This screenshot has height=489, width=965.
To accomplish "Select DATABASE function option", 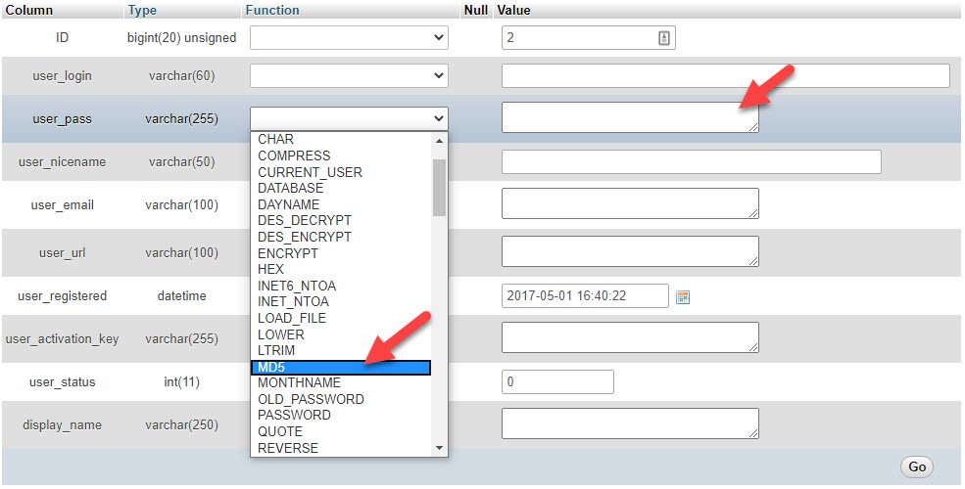I will [291, 188].
